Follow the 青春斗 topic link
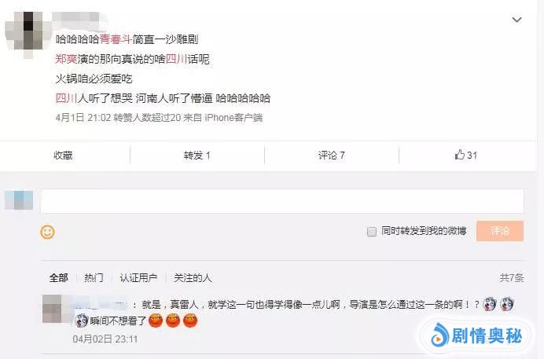The image size is (544, 359). (116, 39)
